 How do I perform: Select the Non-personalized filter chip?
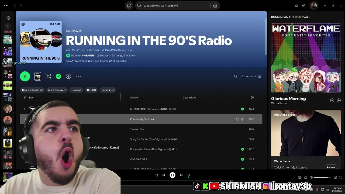(32, 90)
